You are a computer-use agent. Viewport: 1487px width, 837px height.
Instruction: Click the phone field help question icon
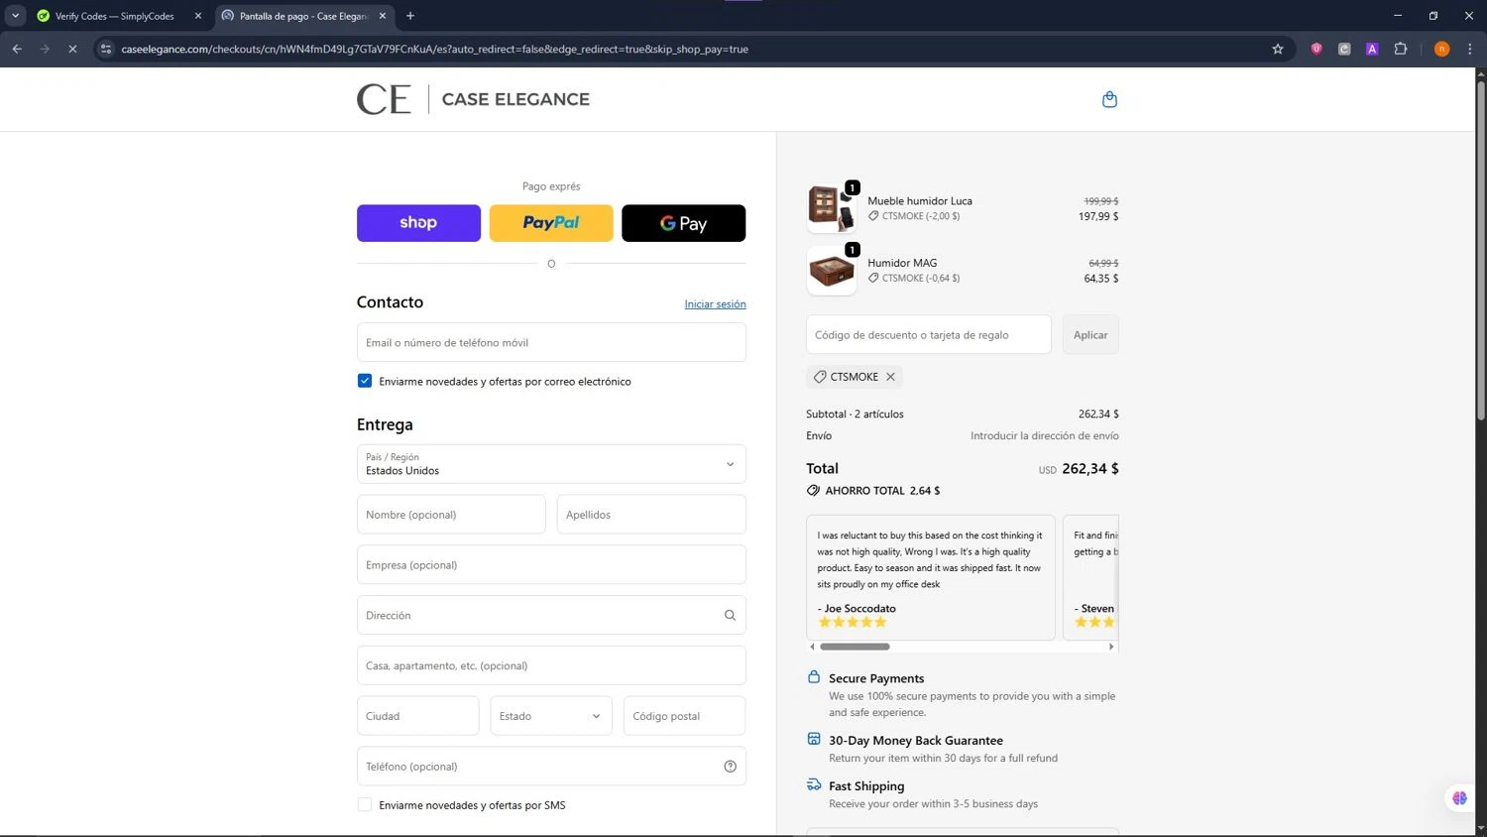pyautogui.click(x=730, y=767)
